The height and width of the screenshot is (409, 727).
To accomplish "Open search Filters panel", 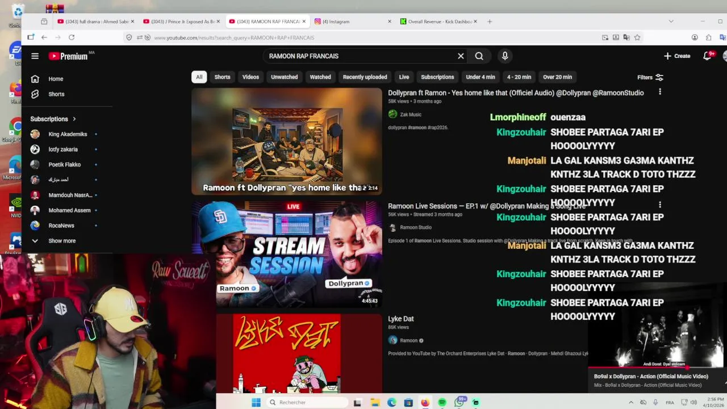I will pyautogui.click(x=650, y=77).
